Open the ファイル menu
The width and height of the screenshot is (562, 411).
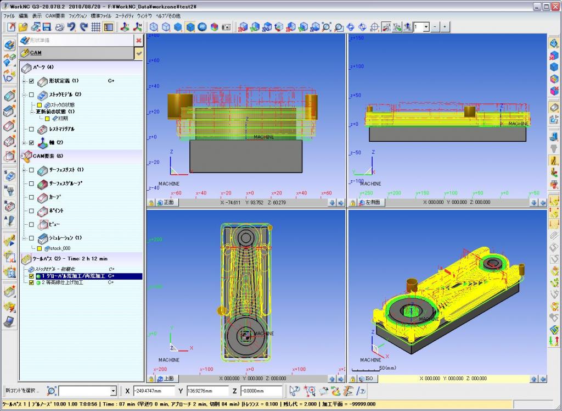tap(9, 16)
